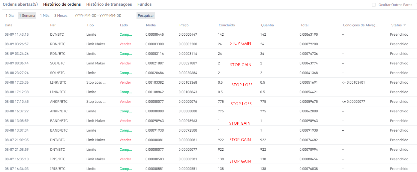The image size is (417, 172).
Task: Click date 08-07 16:34:03
Action: coord(17,169)
